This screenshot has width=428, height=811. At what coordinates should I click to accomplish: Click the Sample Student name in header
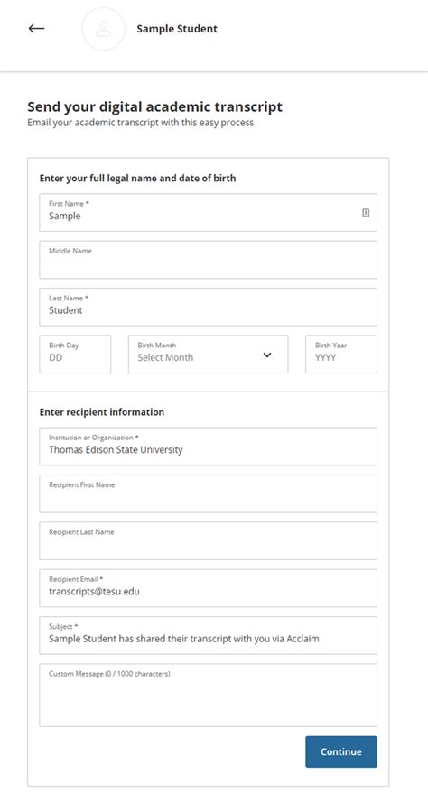[177, 29]
